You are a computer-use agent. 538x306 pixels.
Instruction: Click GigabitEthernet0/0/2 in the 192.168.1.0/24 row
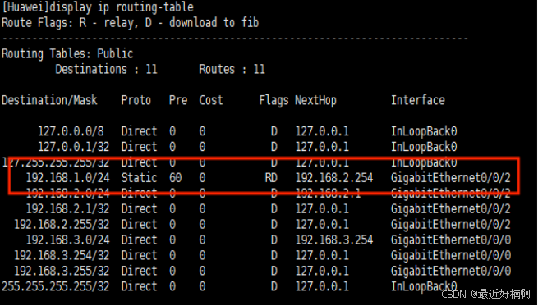[x=451, y=178]
